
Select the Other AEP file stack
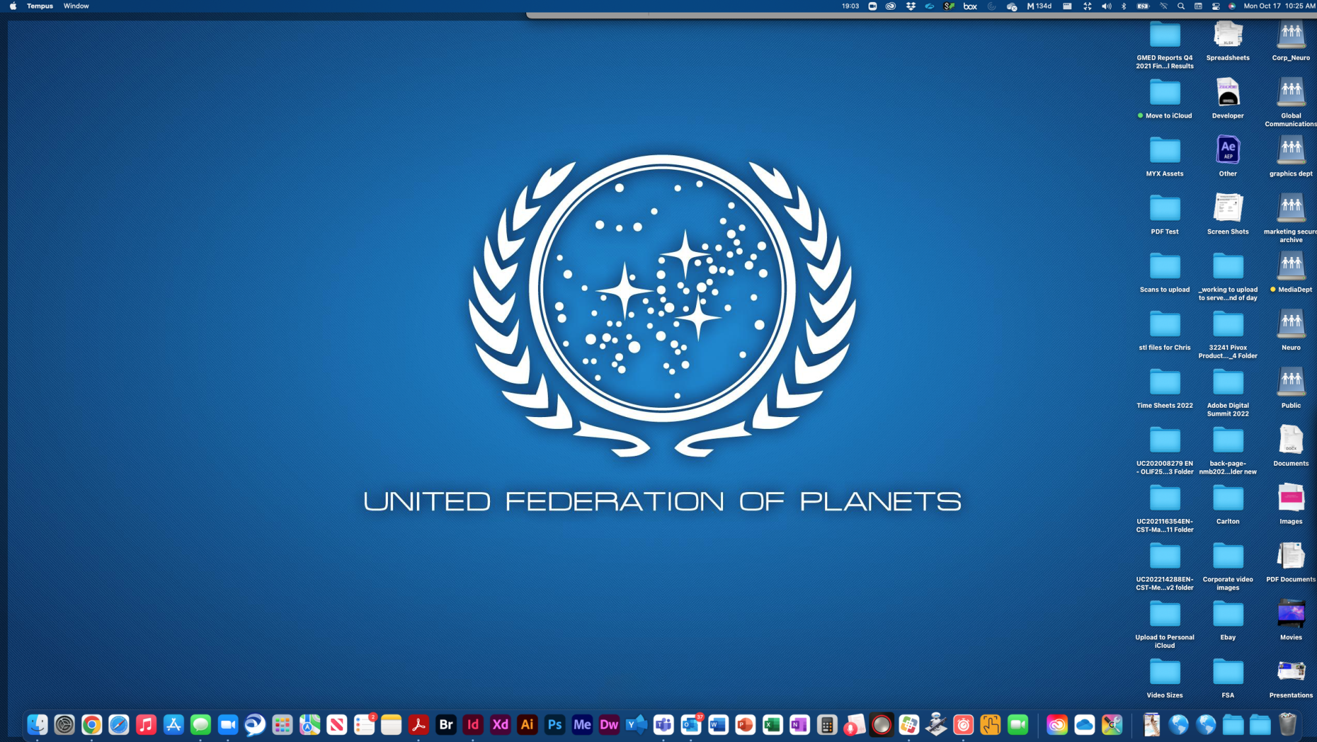[x=1228, y=157]
